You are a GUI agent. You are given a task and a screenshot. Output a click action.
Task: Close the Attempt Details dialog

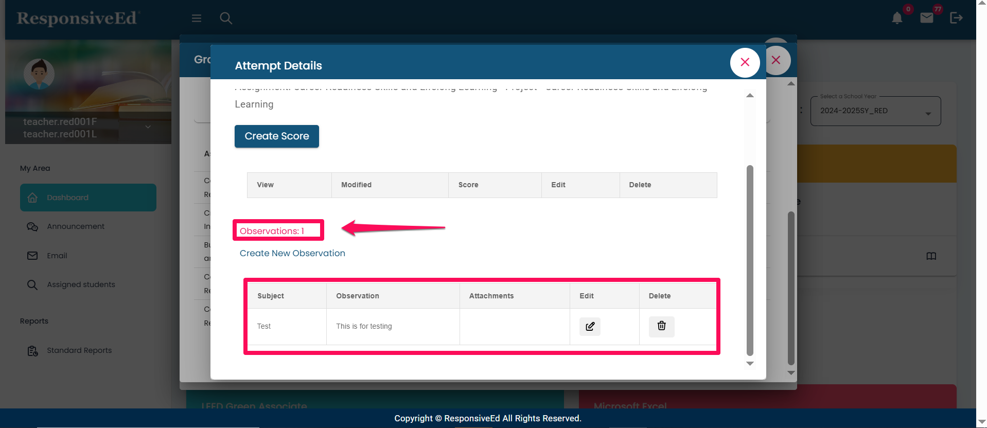click(x=745, y=62)
